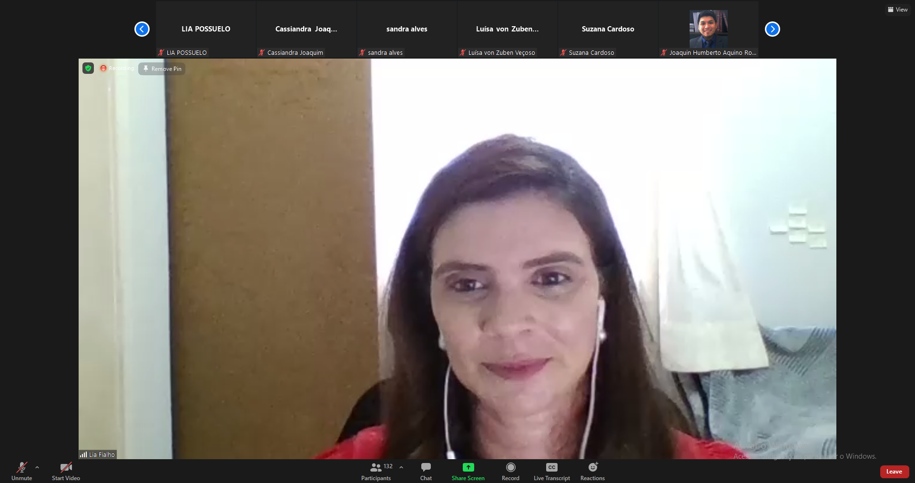
Task: Open the View layout menu
Action: [897, 10]
